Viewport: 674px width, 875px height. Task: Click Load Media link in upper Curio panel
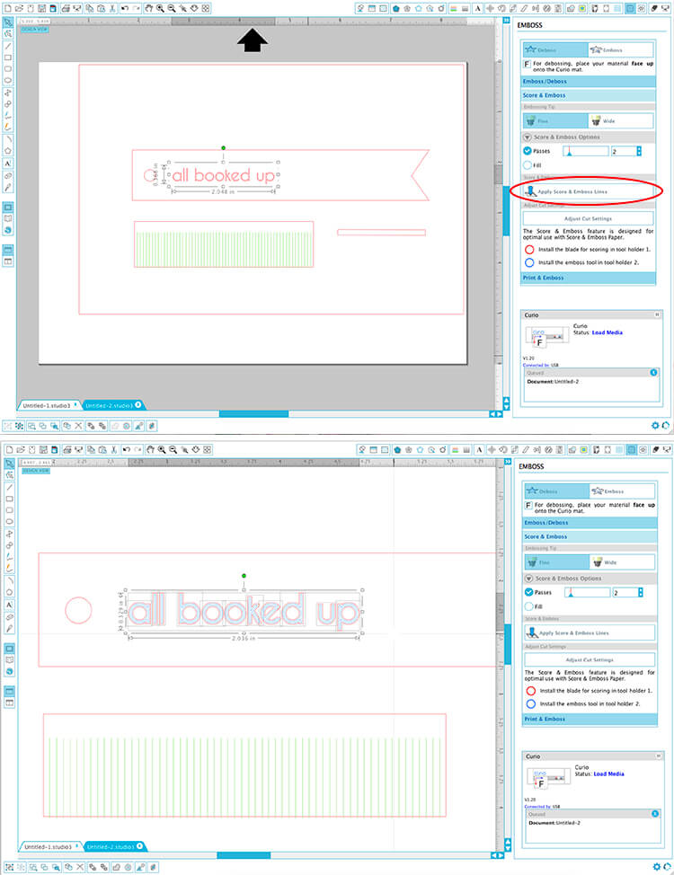[607, 332]
